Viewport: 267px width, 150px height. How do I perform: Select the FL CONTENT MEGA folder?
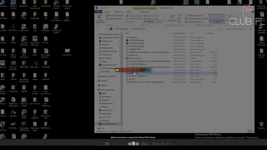pos(136,40)
